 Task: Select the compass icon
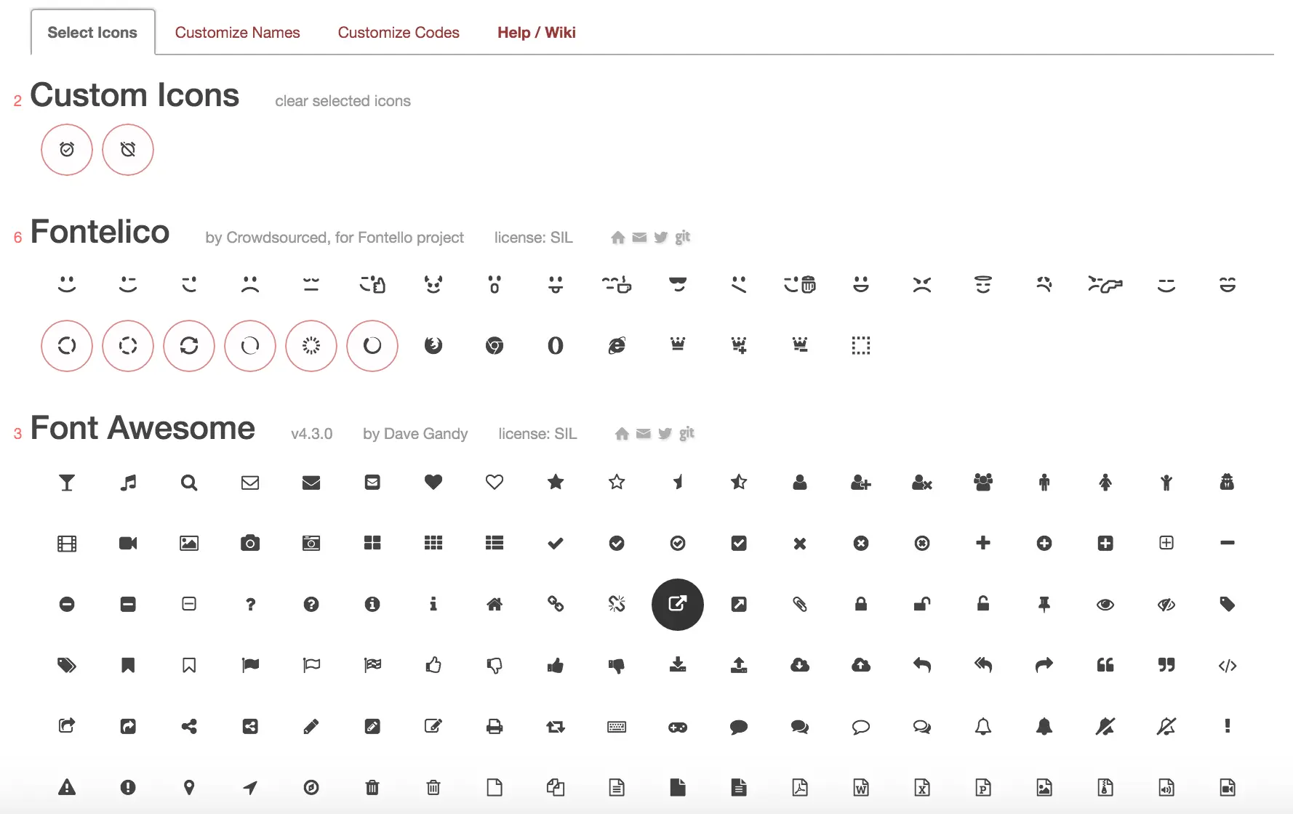tap(311, 788)
